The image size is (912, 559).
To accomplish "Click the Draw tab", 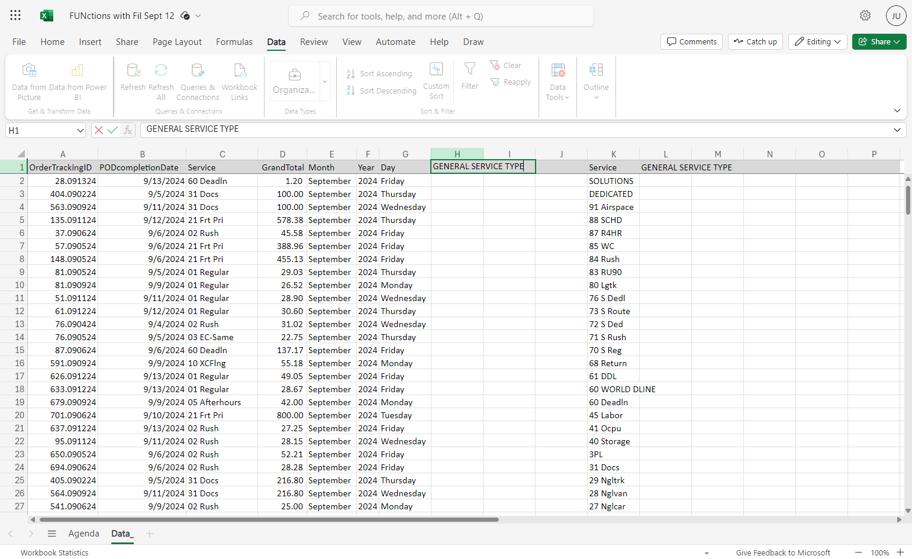I will click(x=473, y=42).
